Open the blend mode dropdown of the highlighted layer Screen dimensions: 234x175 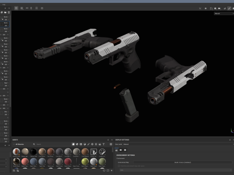[6, 23]
